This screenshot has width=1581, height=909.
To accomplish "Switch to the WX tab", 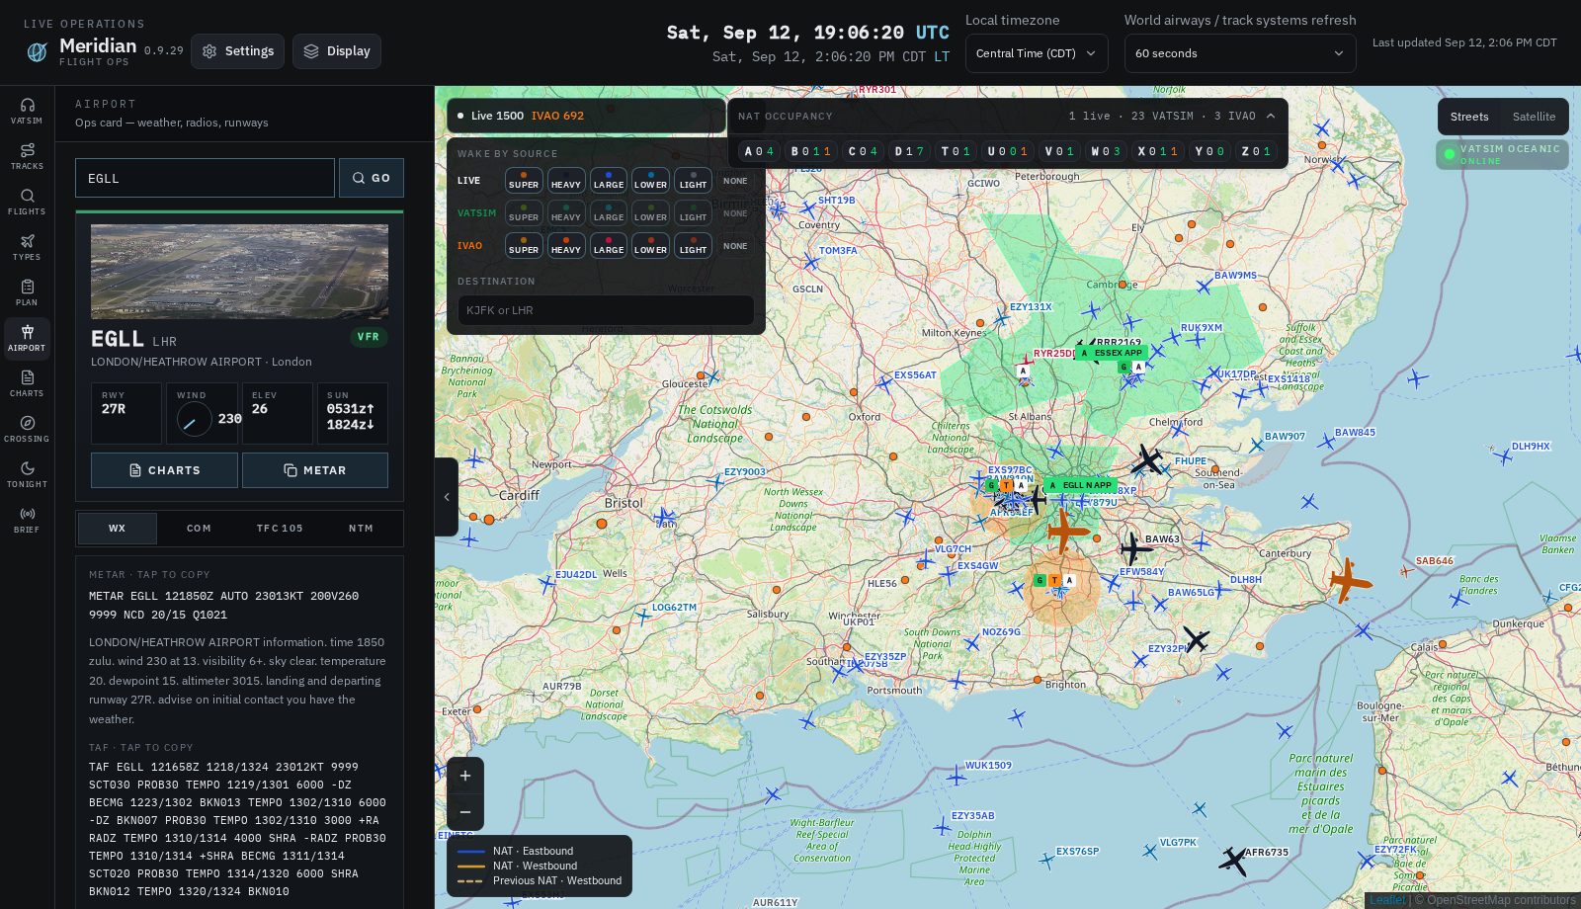I will (x=118, y=529).
